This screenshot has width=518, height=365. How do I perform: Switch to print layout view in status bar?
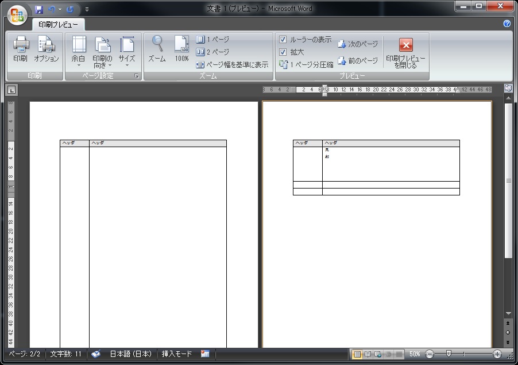(357, 354)
